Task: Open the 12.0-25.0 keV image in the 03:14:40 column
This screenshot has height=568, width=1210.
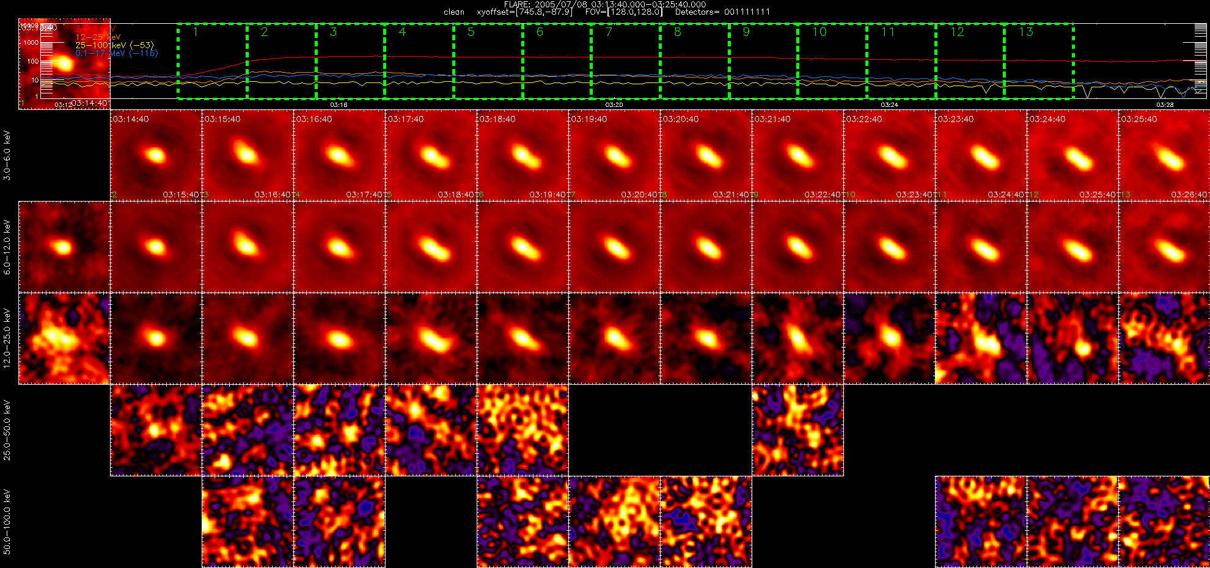Action: (156, 338)
